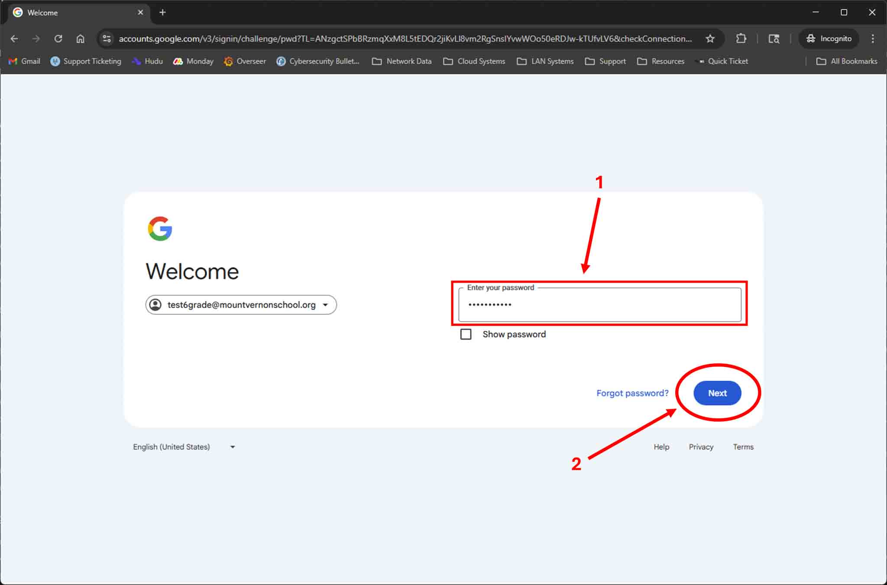Open the All Bookmarks folder
887x585 pixels.
coord(847,61)
